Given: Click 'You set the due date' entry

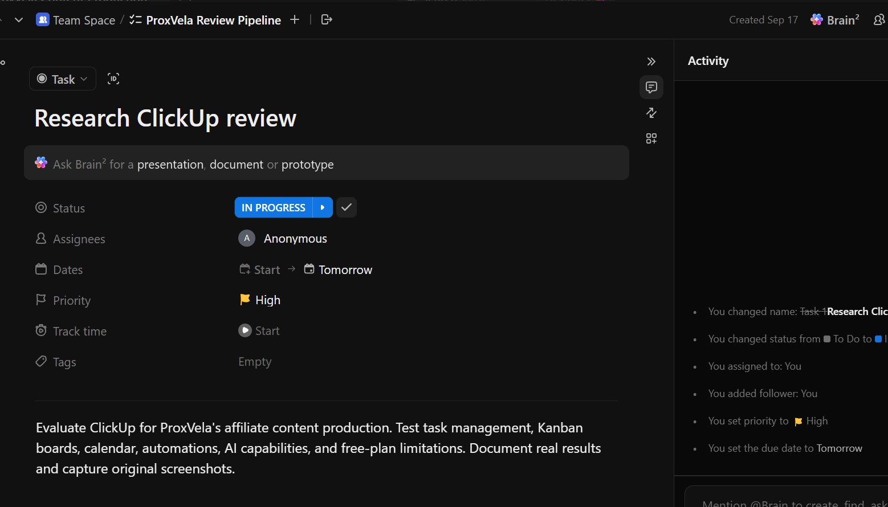Looking at the screenshot, I should click(785, 448).
